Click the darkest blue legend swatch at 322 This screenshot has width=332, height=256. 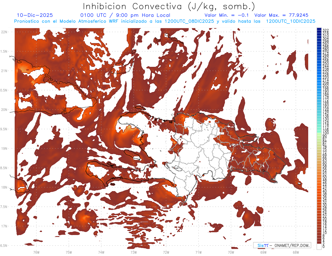[x=319, y=29]
